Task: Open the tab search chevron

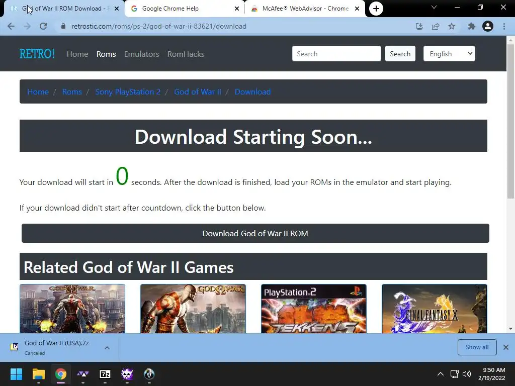Action: point(434,7)
